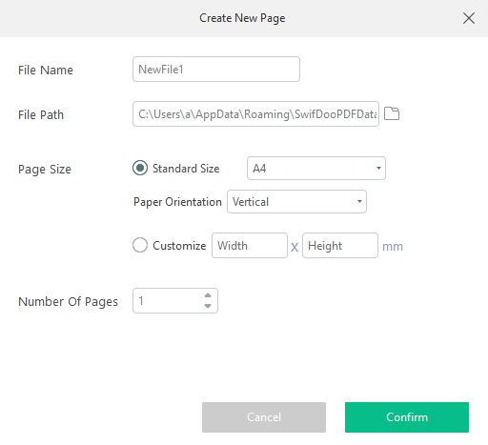Open the folder browse icon beside File Path
488x445 pixels.
tap(392, 113)
